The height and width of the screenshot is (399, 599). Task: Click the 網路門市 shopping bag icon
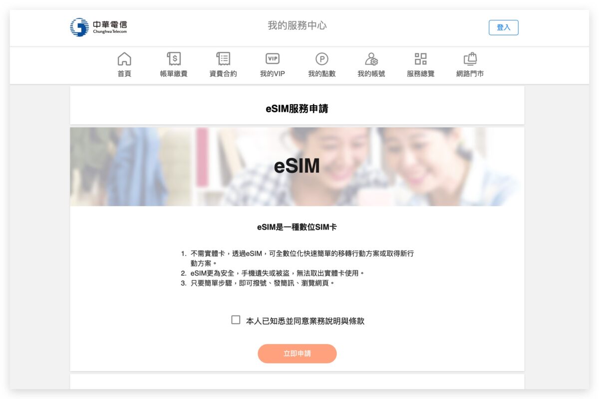coord(470,59)
